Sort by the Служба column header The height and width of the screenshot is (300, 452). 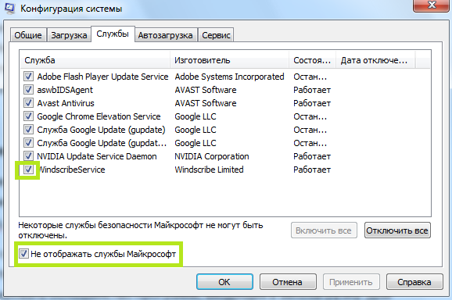coord(95,60)
